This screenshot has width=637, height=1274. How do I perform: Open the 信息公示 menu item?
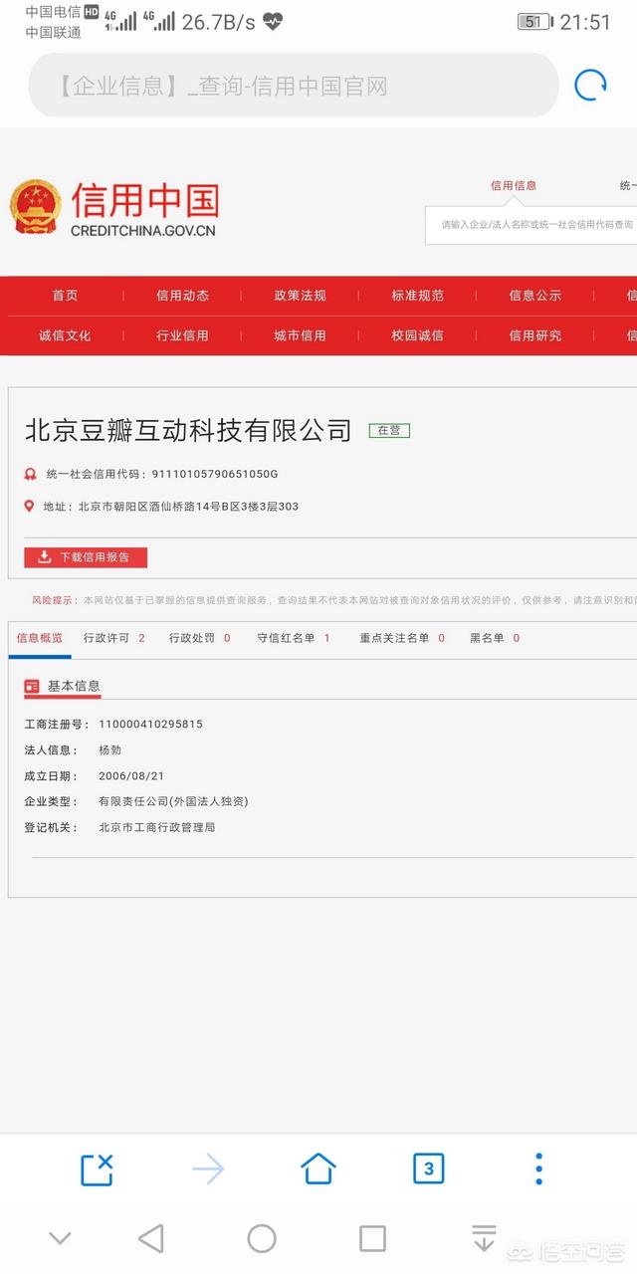[x=535, y=296]
